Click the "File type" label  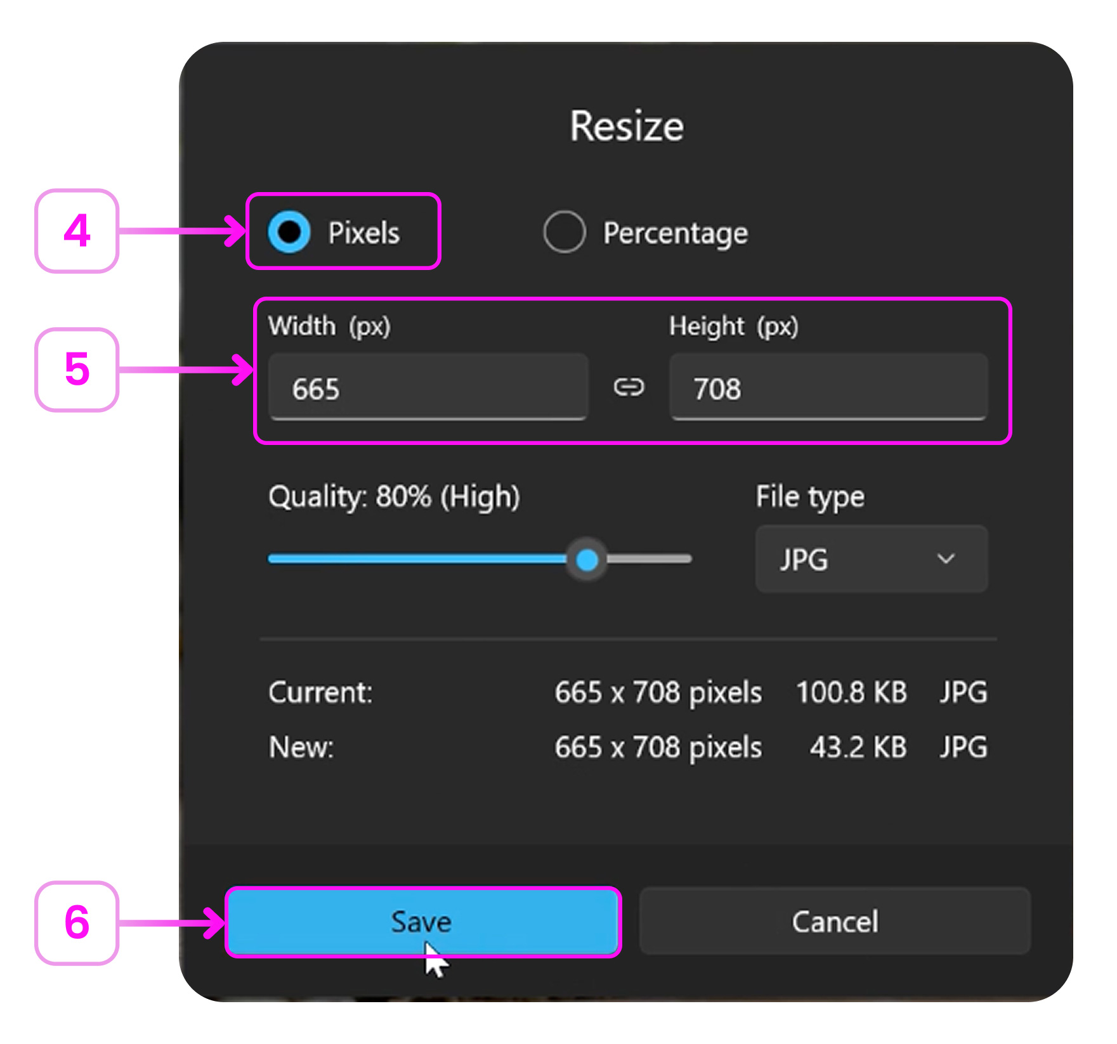[809, 497]
